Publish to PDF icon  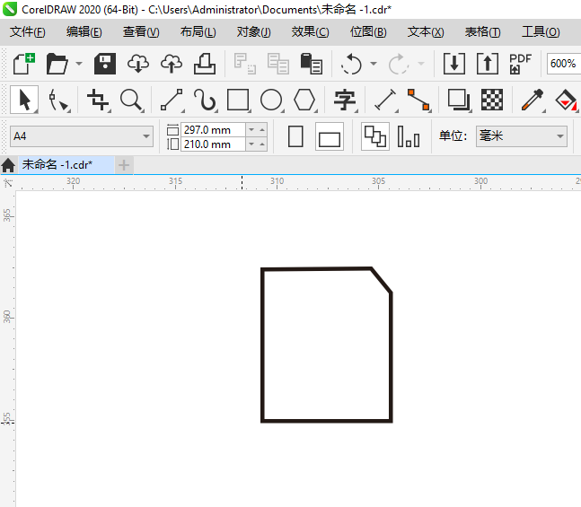520,64
